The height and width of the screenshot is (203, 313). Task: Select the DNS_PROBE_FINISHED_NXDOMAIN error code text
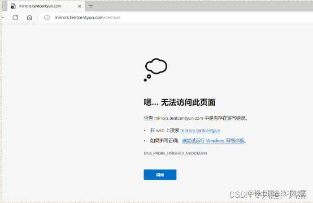(175, 153)
